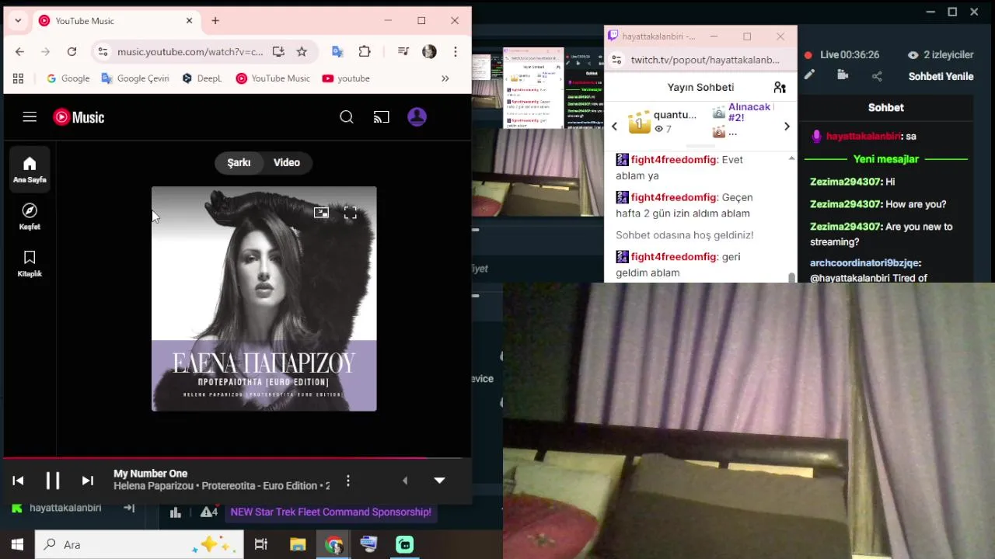Open Chrome extensions puzzle icon
Viewport: 995px width, 559px height.
(365, 52)
